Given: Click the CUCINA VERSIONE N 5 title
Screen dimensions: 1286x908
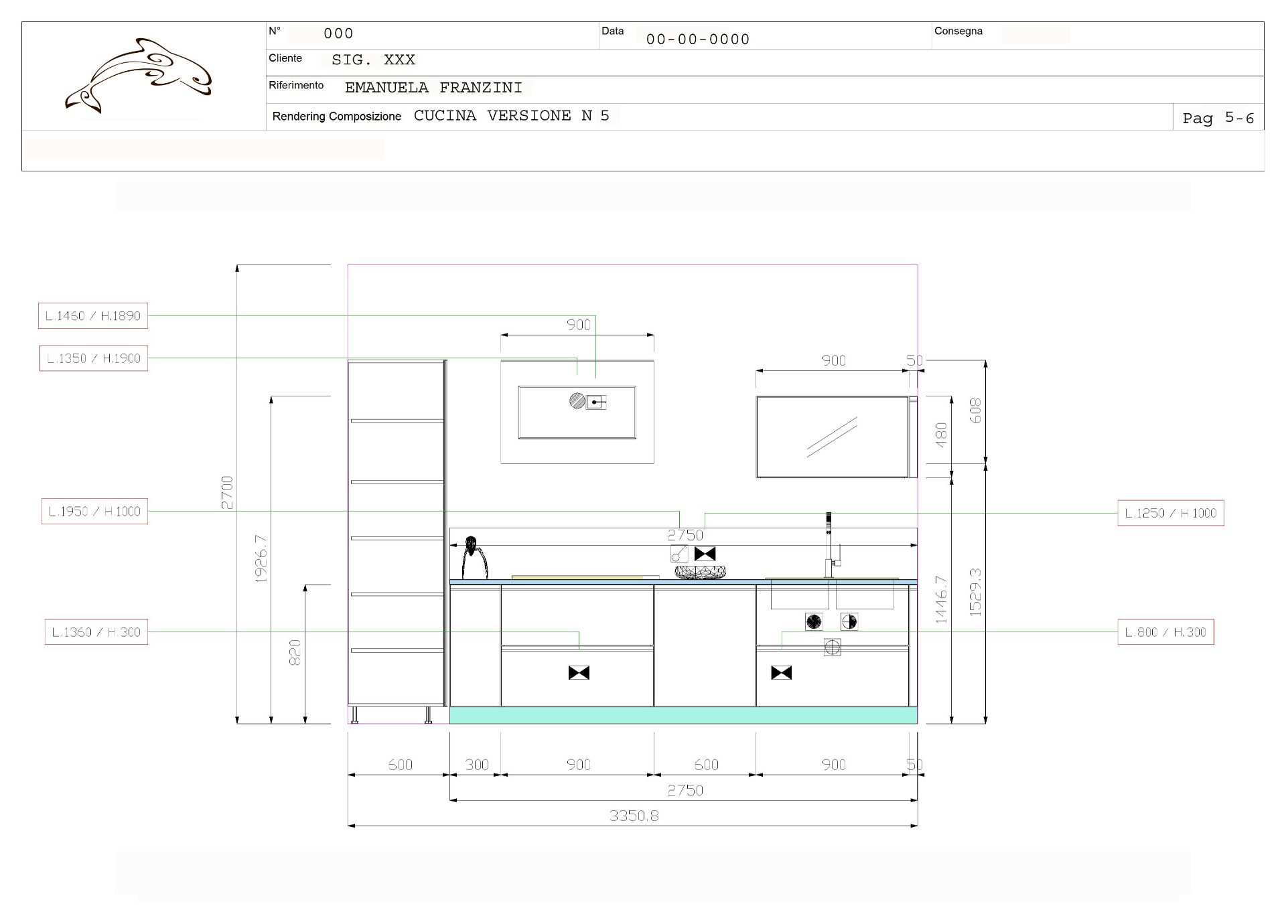Looking at the screenshot, I should click(x=512, y=115).
